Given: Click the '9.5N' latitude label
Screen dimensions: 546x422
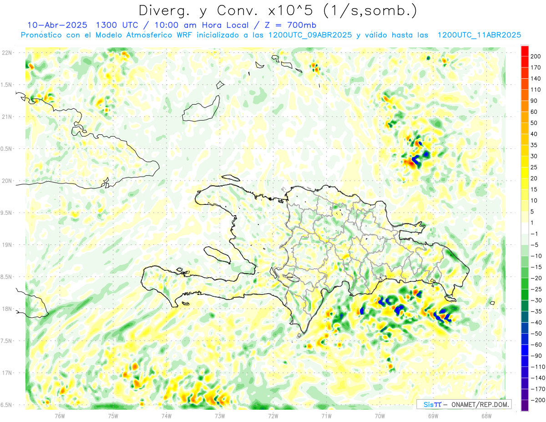Looking at the screenshot, I should click(6, 213).
